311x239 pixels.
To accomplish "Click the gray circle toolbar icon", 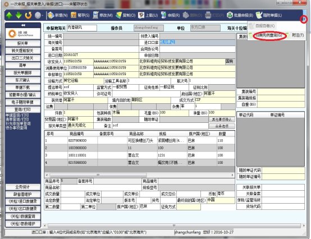I will (38, 15).
